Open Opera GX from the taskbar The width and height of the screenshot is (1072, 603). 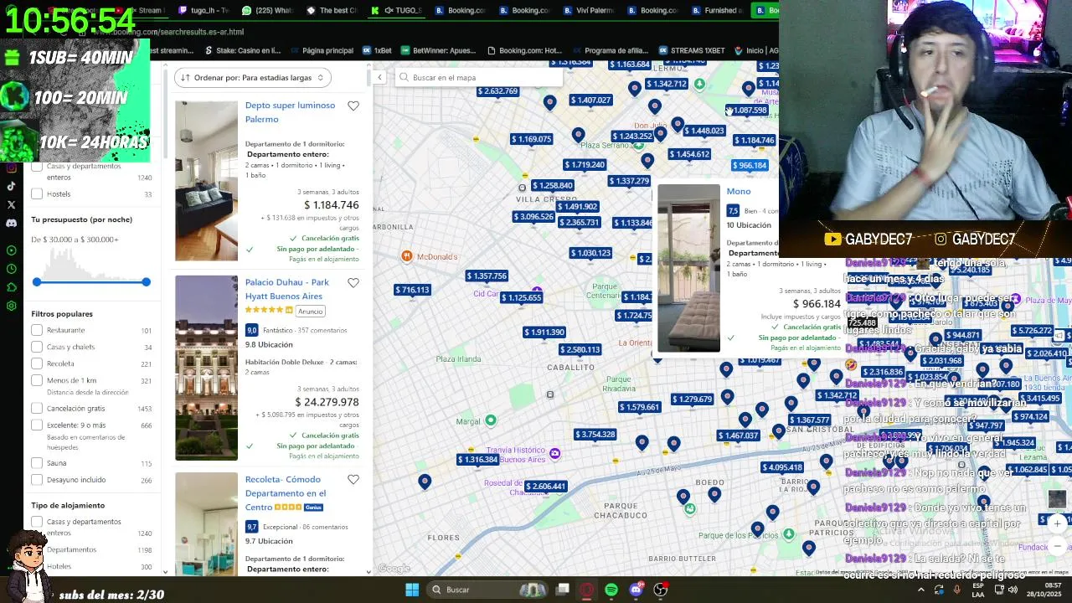[x=587, y=590]
